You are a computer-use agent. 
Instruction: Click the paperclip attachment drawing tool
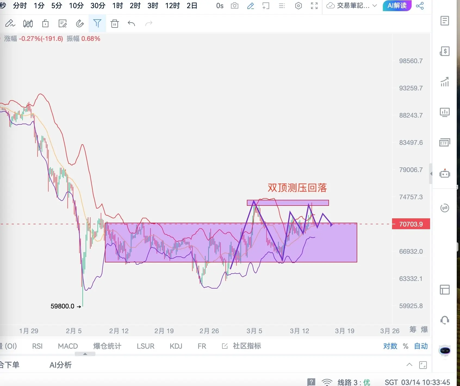coord(80,24)
